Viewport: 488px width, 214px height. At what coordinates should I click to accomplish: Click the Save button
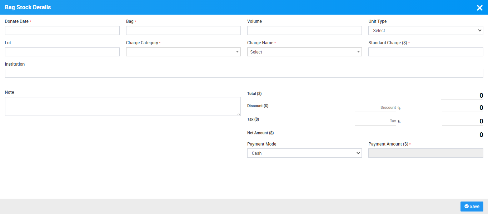pyautogui.click(x=472, y=207)
